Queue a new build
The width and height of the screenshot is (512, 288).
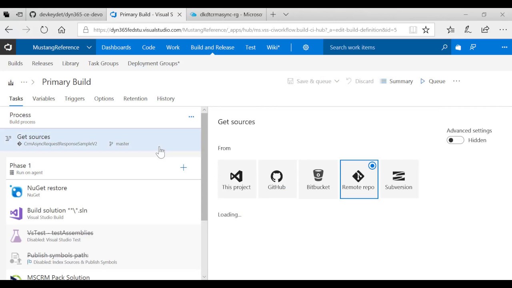[433, 81]
